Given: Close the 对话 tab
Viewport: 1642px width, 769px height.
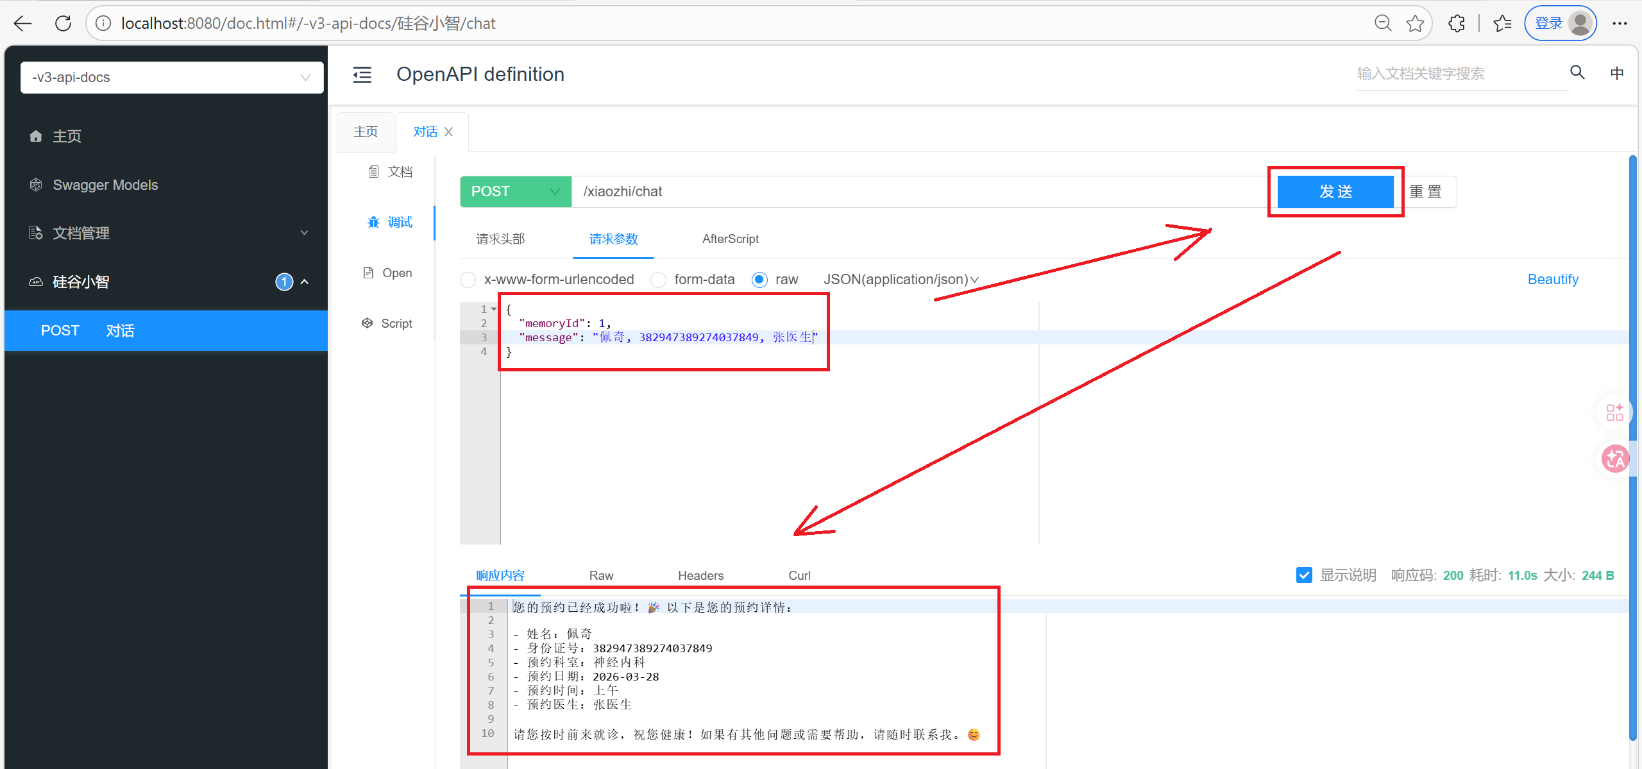Looking at the screenshot, I should pos(449,131).
